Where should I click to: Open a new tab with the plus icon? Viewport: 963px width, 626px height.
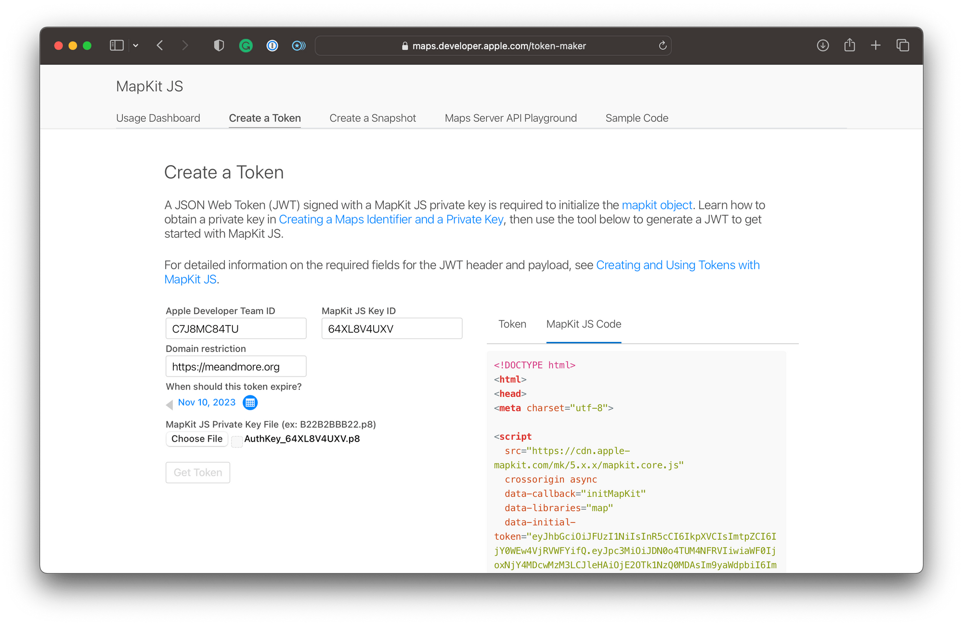click(876, 45)
